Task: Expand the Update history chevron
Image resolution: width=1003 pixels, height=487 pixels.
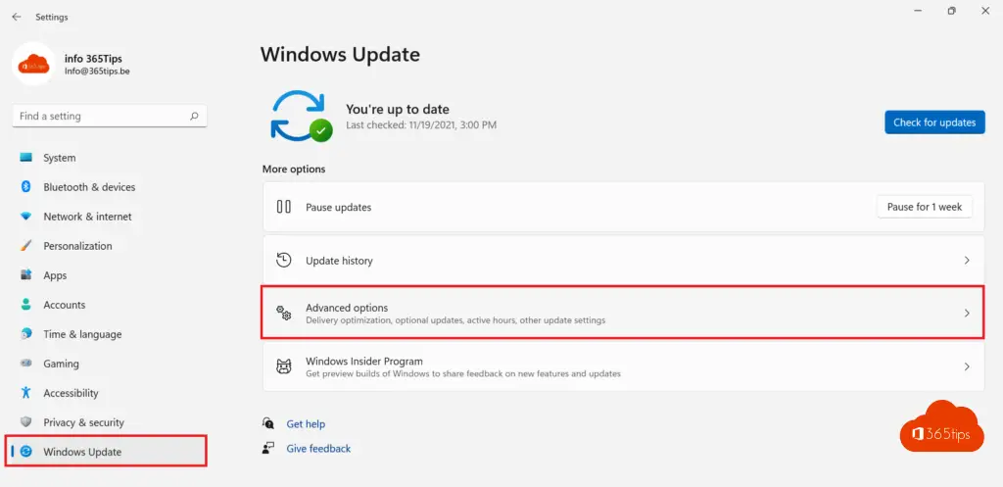Action: pos(967,261)
